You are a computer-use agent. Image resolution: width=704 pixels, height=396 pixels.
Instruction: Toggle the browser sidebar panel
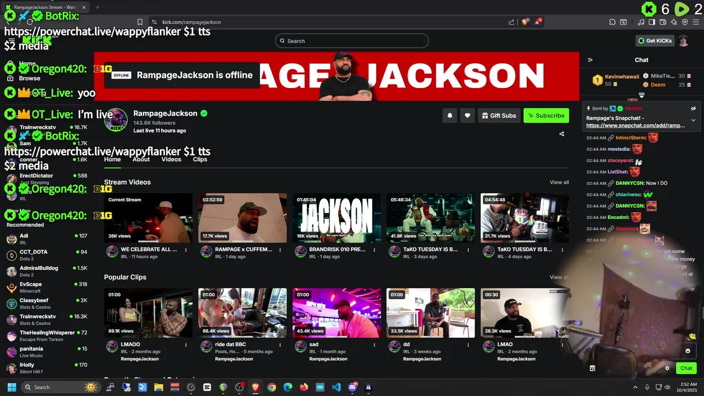(x=652, y=22)
